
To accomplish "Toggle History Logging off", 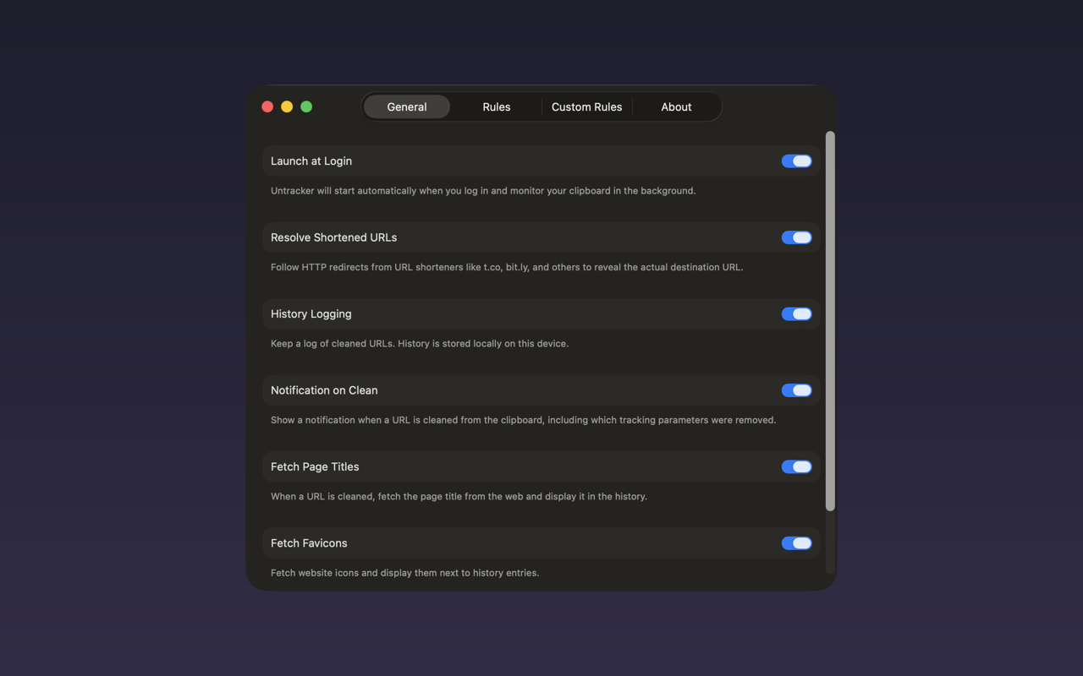I will coord(796,313).
